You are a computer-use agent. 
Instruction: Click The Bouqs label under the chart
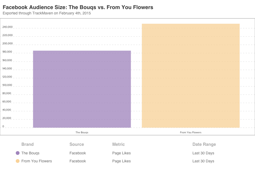(82, 132)
